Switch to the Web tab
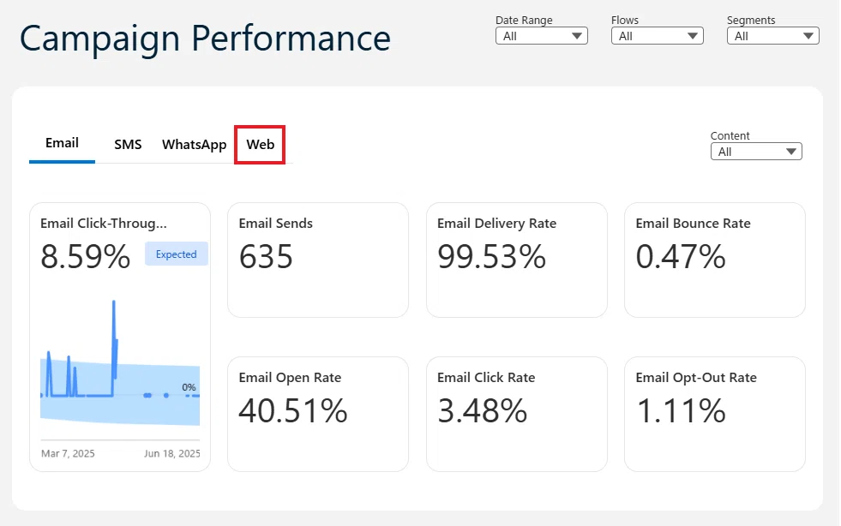 260,145
